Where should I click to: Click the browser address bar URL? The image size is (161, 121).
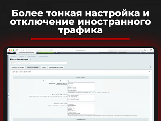80,50
